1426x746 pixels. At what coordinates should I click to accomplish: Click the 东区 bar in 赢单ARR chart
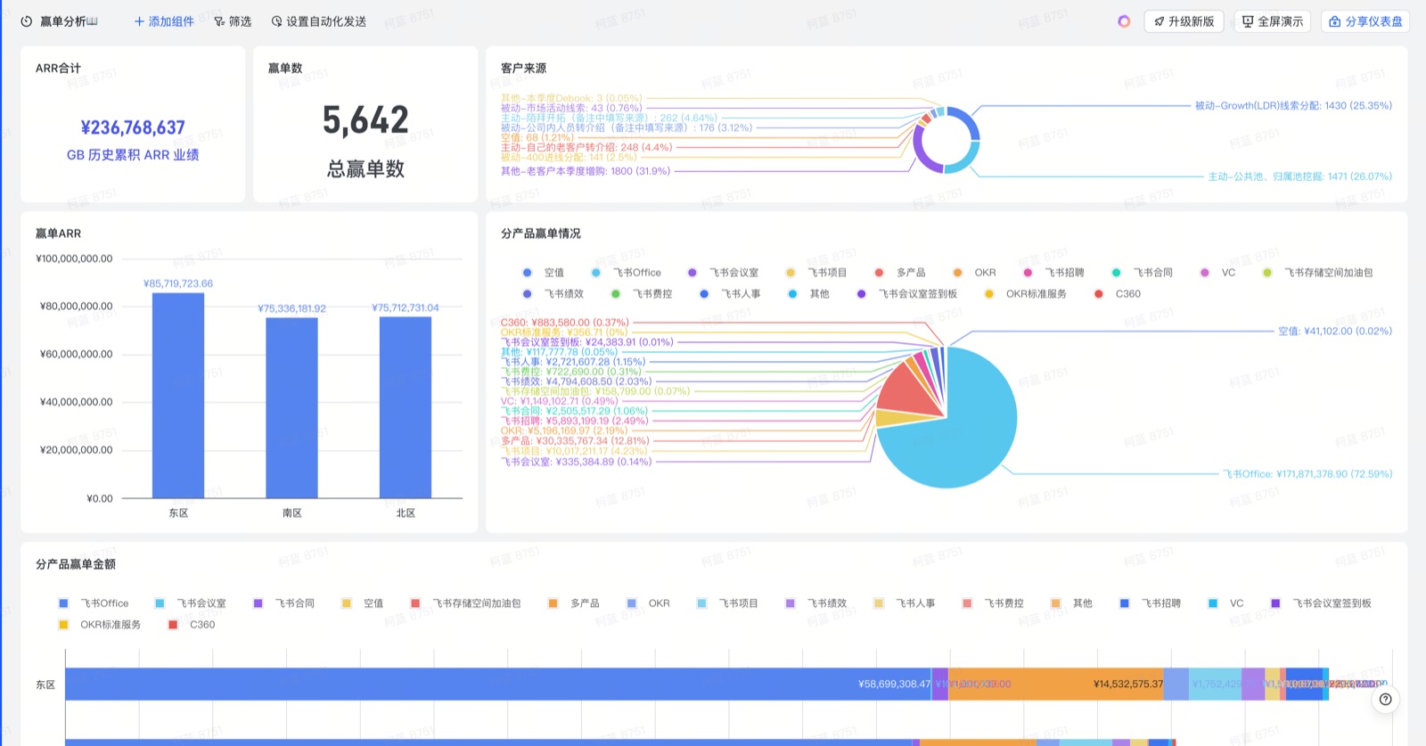coord(178,396)
